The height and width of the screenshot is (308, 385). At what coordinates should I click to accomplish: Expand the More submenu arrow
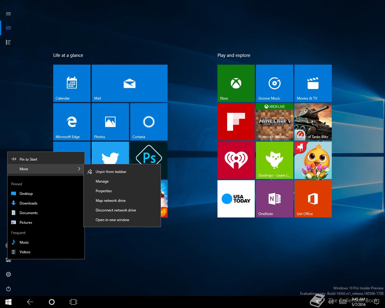79,169
